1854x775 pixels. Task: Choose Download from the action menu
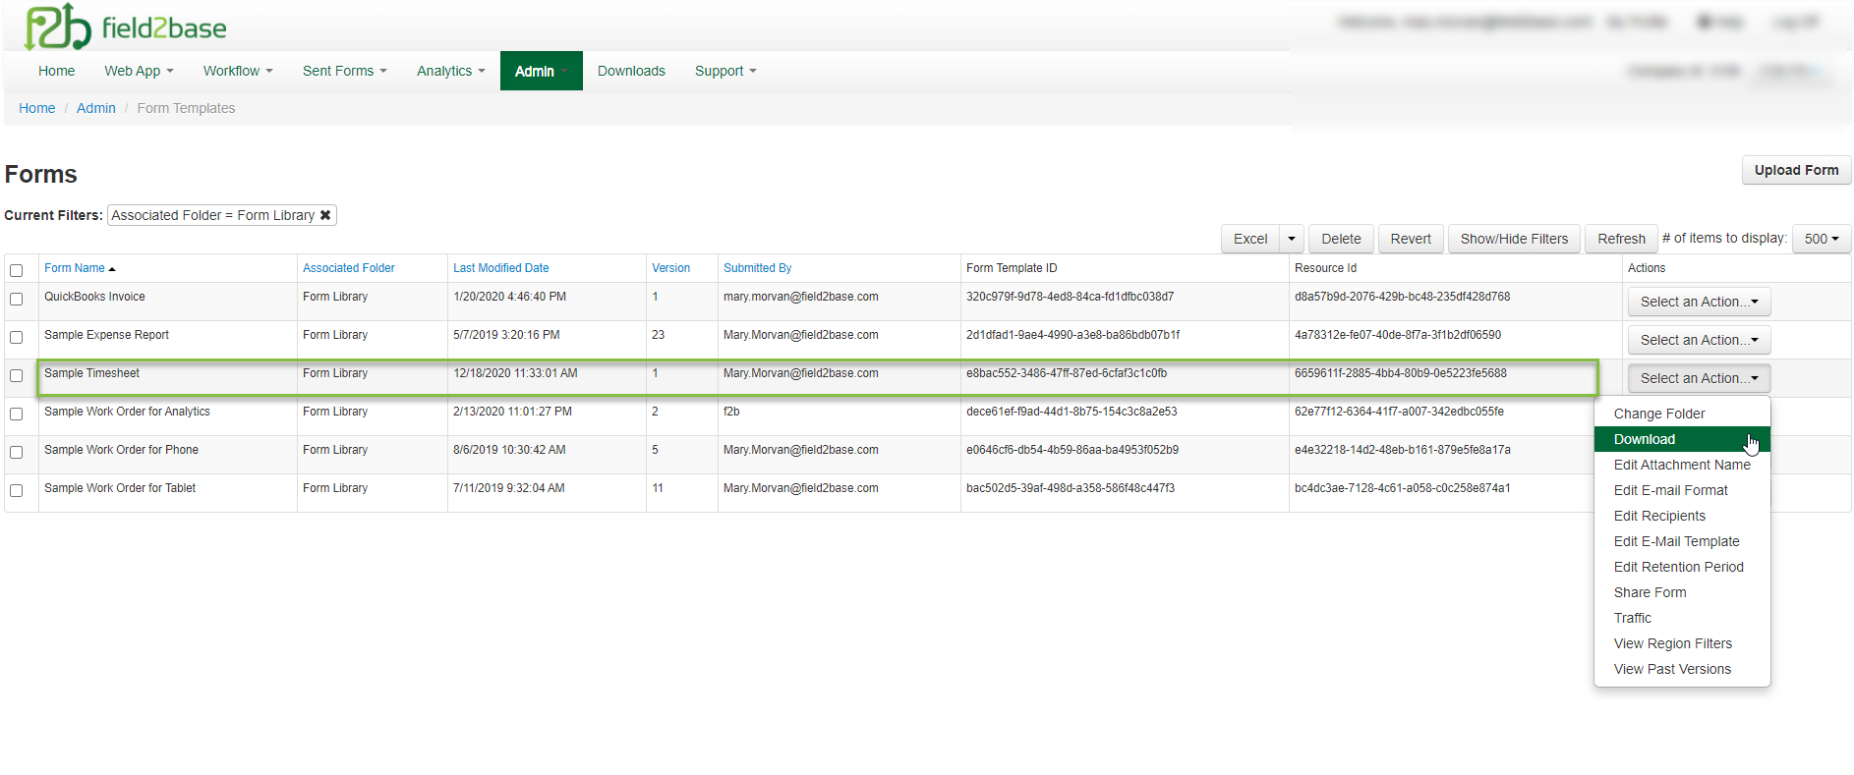tap(1645, 439)
